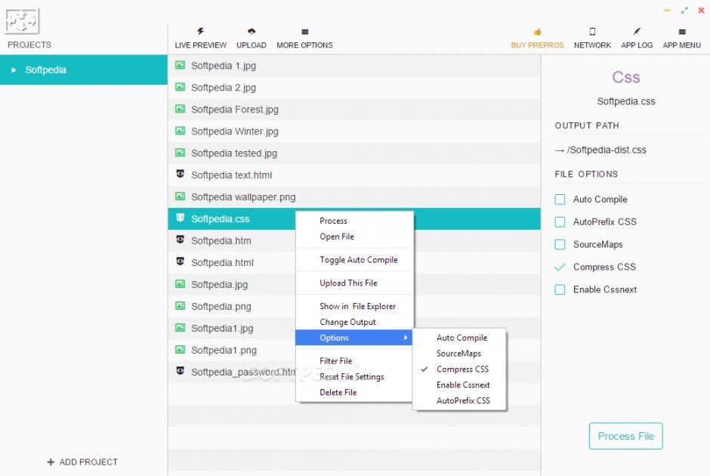Screen dimensions: 710x476
Task: Select file name Softpedia.htm
Action: (221, 241)
